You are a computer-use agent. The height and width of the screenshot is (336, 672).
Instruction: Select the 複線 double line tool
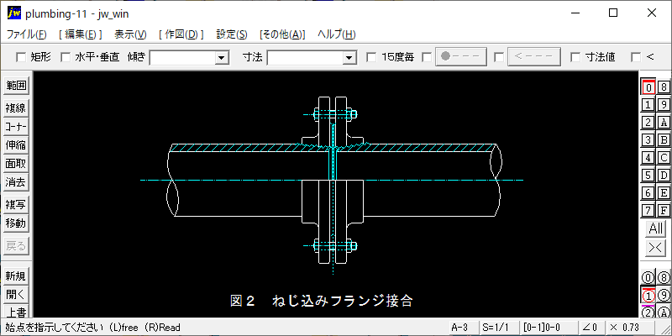pyautogui.click(x=16, y=108)
